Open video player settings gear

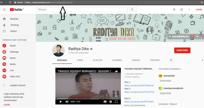110,102
